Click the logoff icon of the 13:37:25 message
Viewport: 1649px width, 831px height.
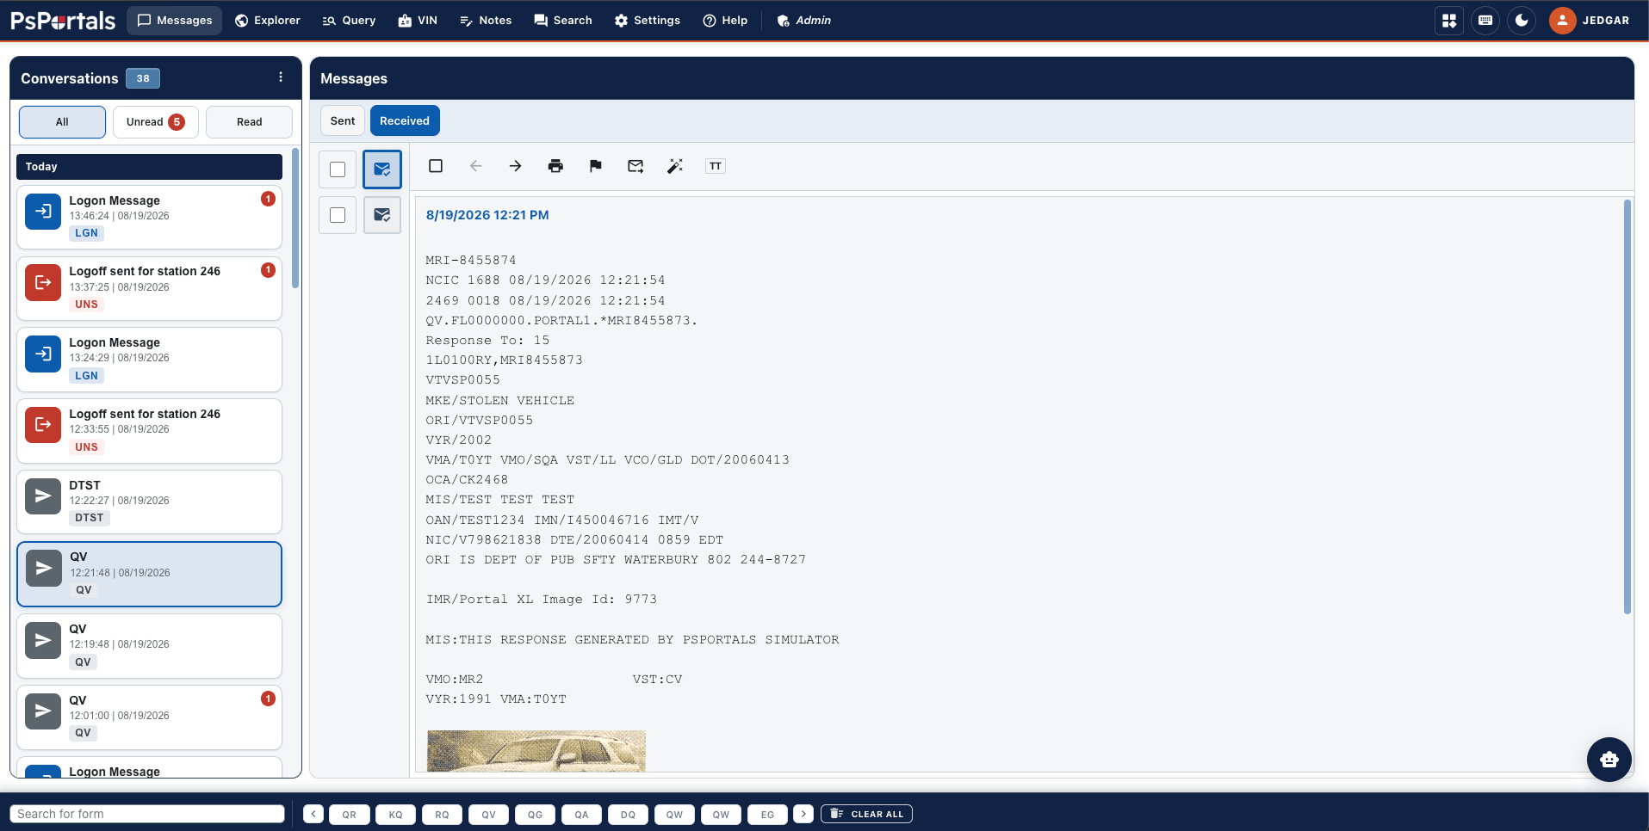point(43,283)
